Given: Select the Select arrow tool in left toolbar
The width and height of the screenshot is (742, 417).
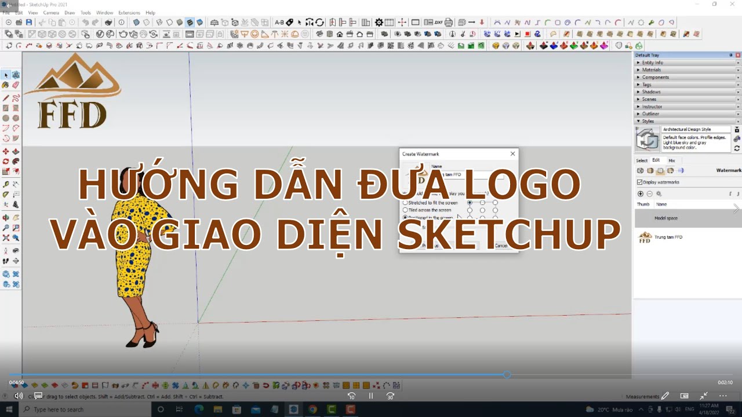Looking at the screenshot, I should (6, 75).
